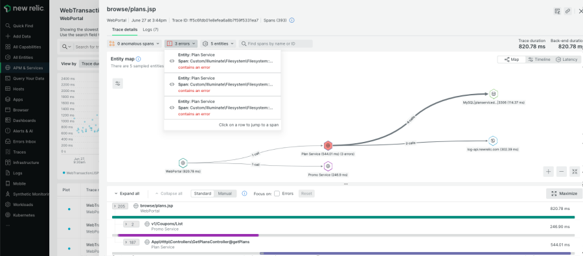Screen dimensions: 583x256
Task: Click the Maximize button
Action: [564, 194]
